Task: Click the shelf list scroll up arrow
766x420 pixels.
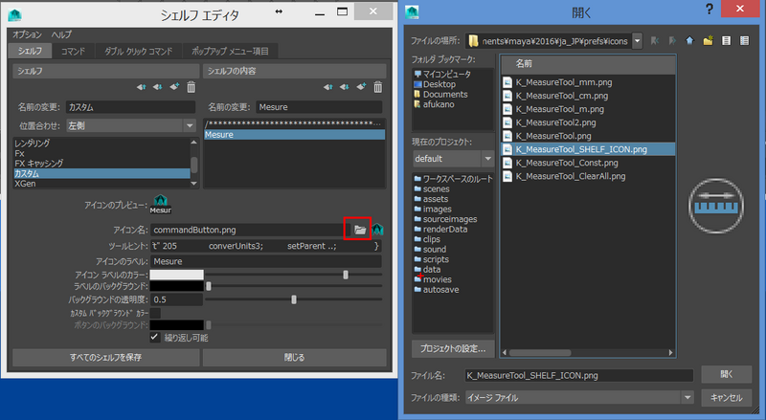Action: (x=194, y=143)
